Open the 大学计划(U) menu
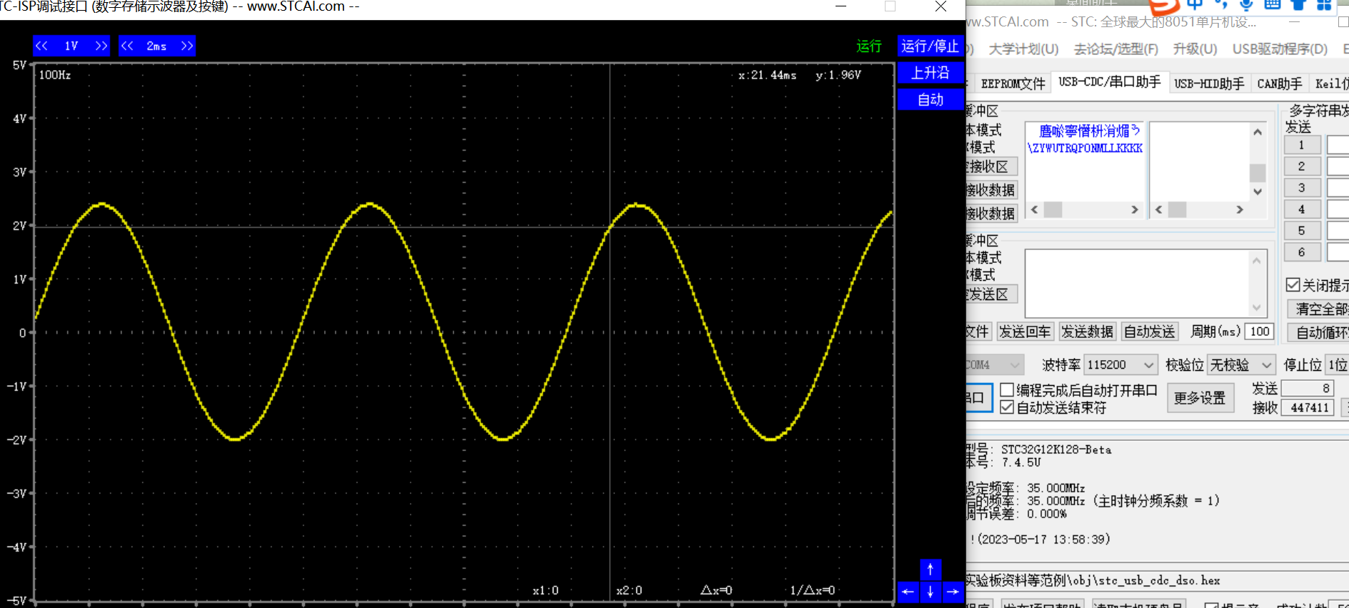 pos(1023,49)
